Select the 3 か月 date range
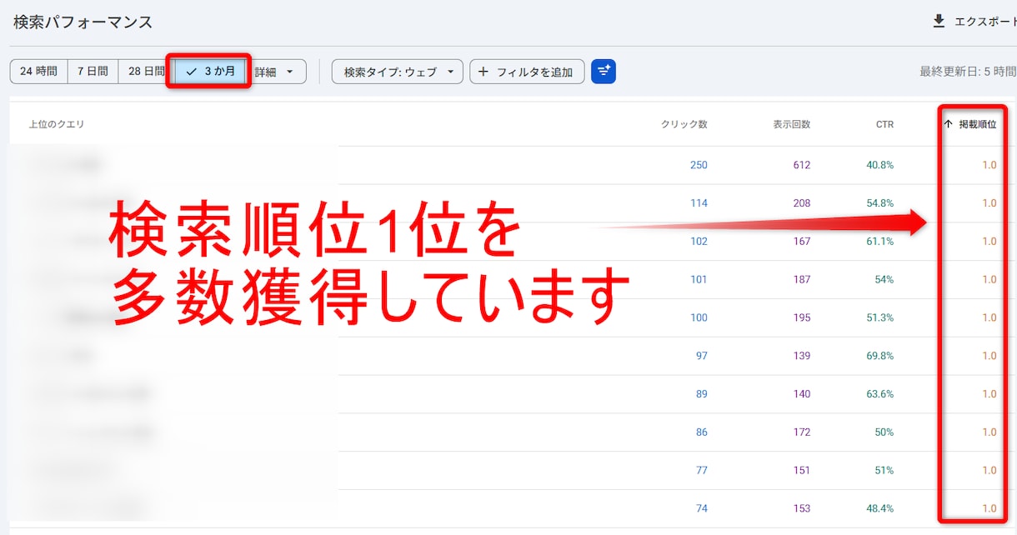The height and width of the screenshot is (535, 1017). [x=211, y=72]
